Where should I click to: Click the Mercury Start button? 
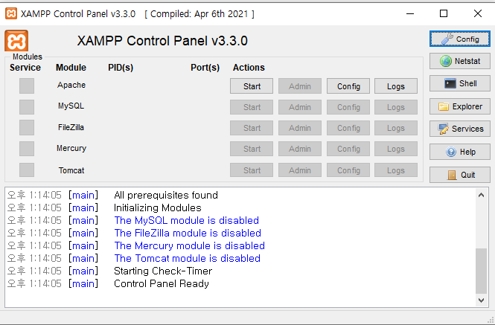(x=252, y=149)
